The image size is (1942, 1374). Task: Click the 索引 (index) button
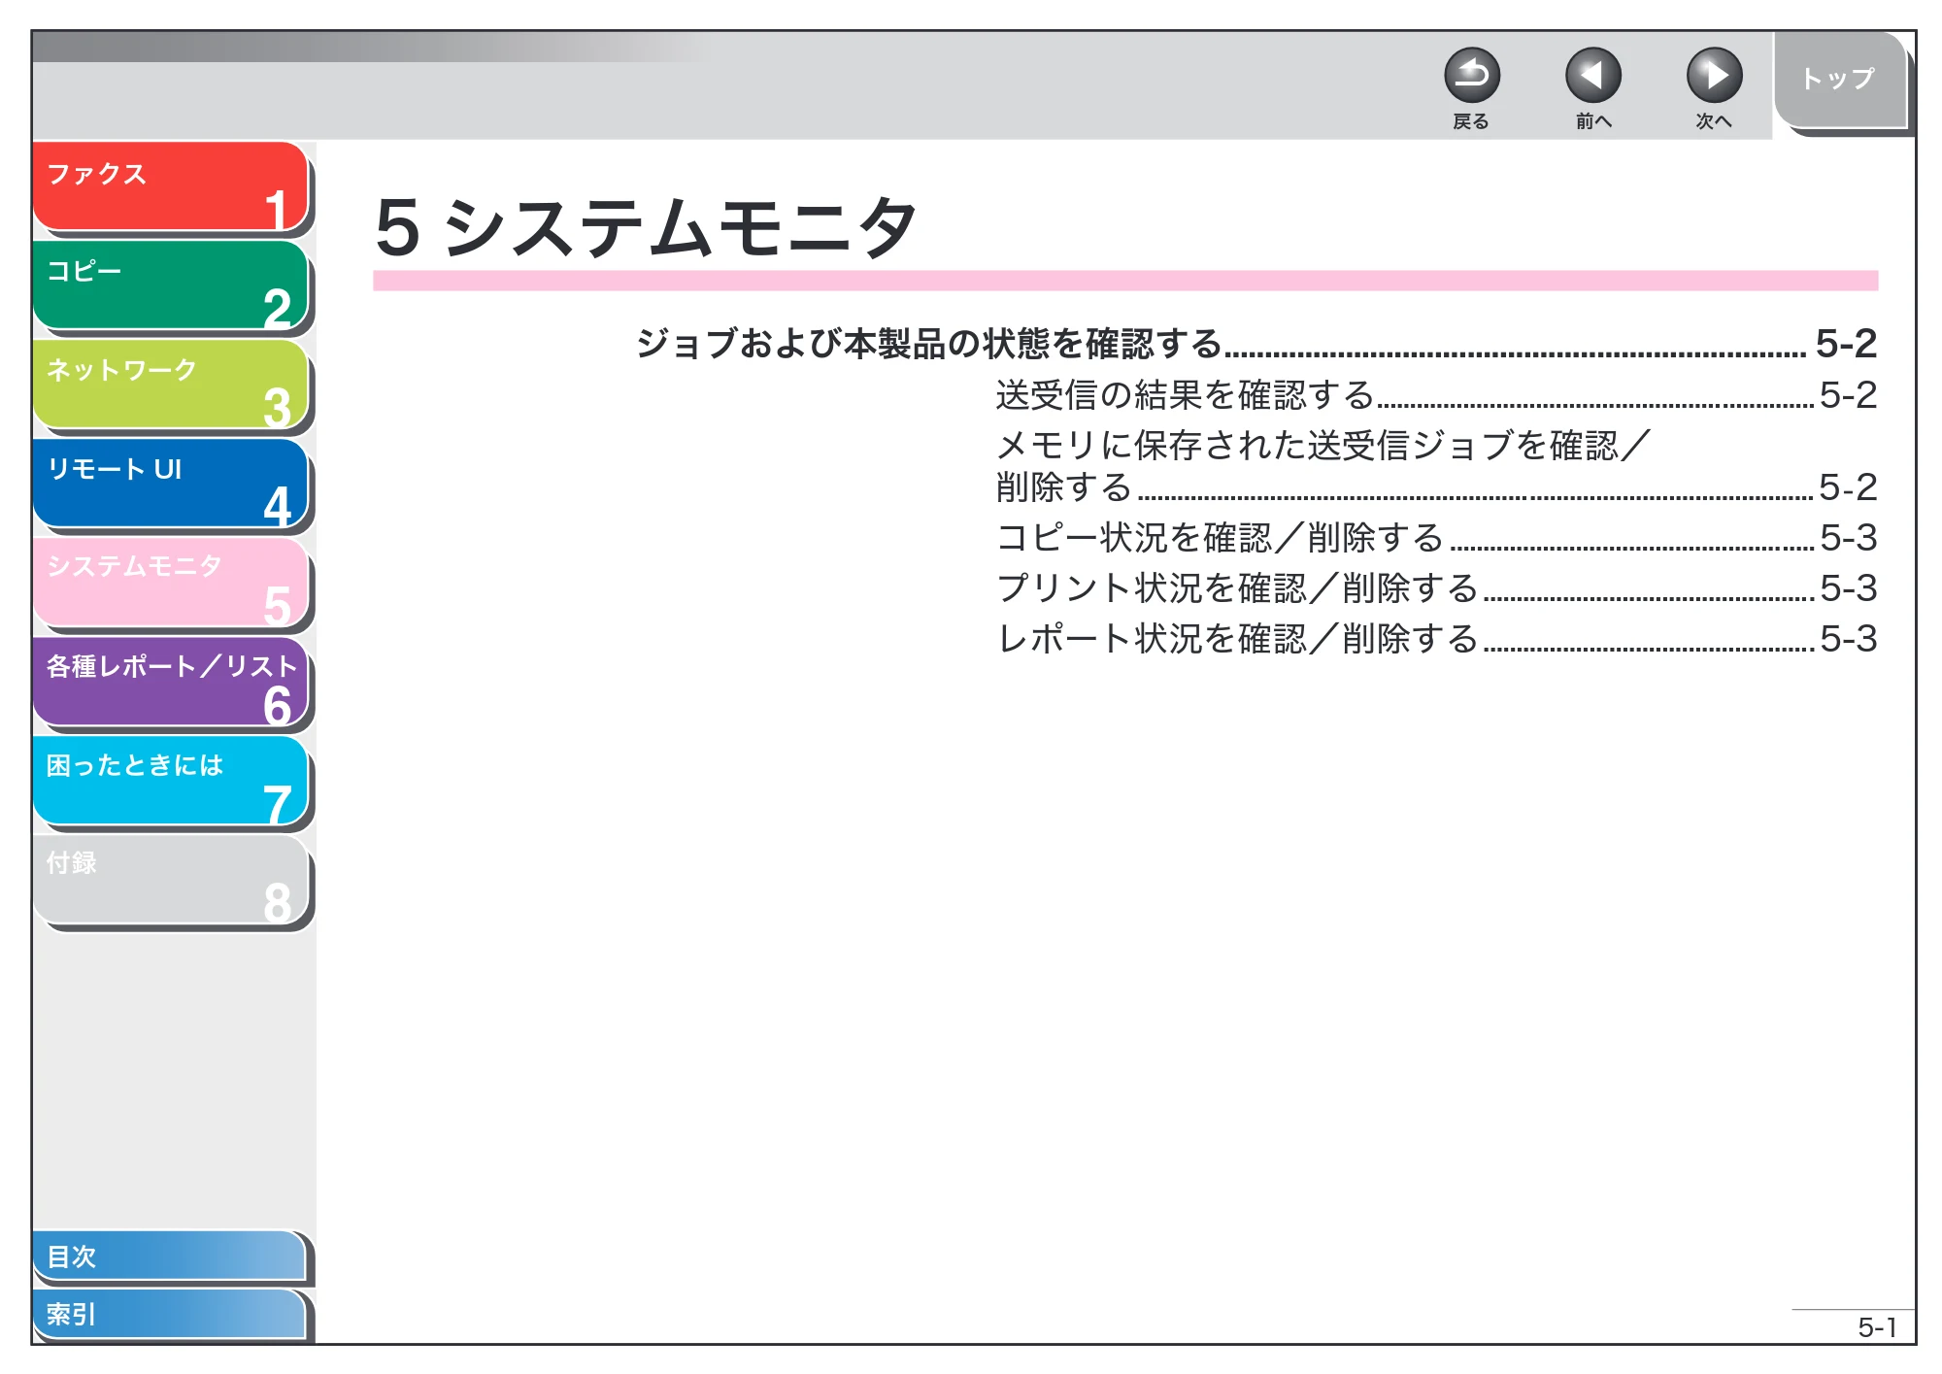click(x=170, y=1315)
